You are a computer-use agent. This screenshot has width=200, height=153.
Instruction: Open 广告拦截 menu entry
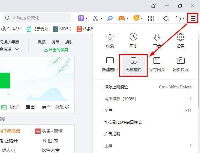pos(146,134)
